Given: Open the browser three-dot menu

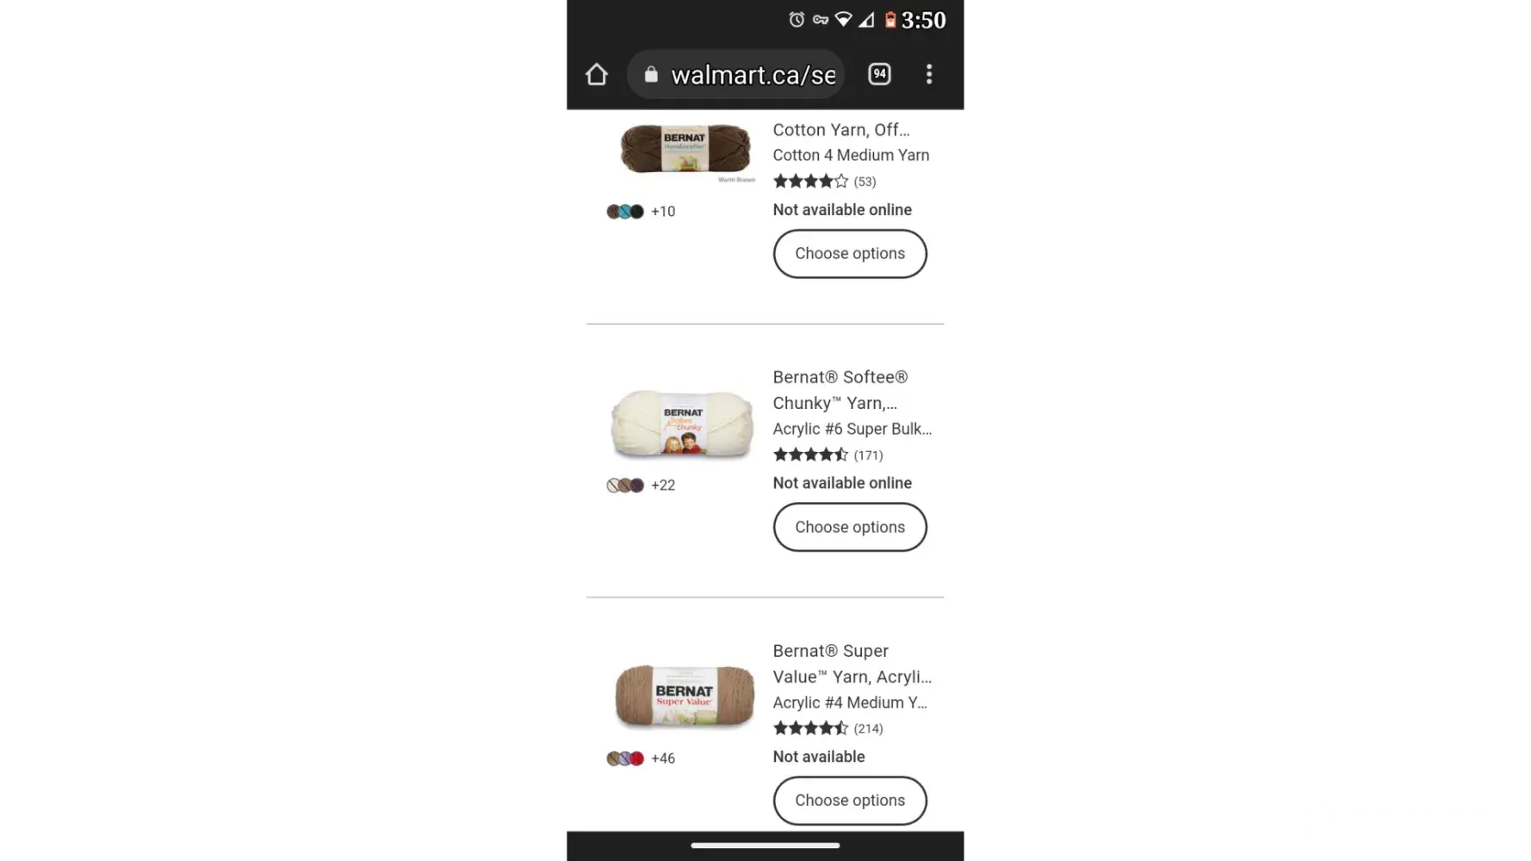Looking at the screenshot, I should point(929,74).
